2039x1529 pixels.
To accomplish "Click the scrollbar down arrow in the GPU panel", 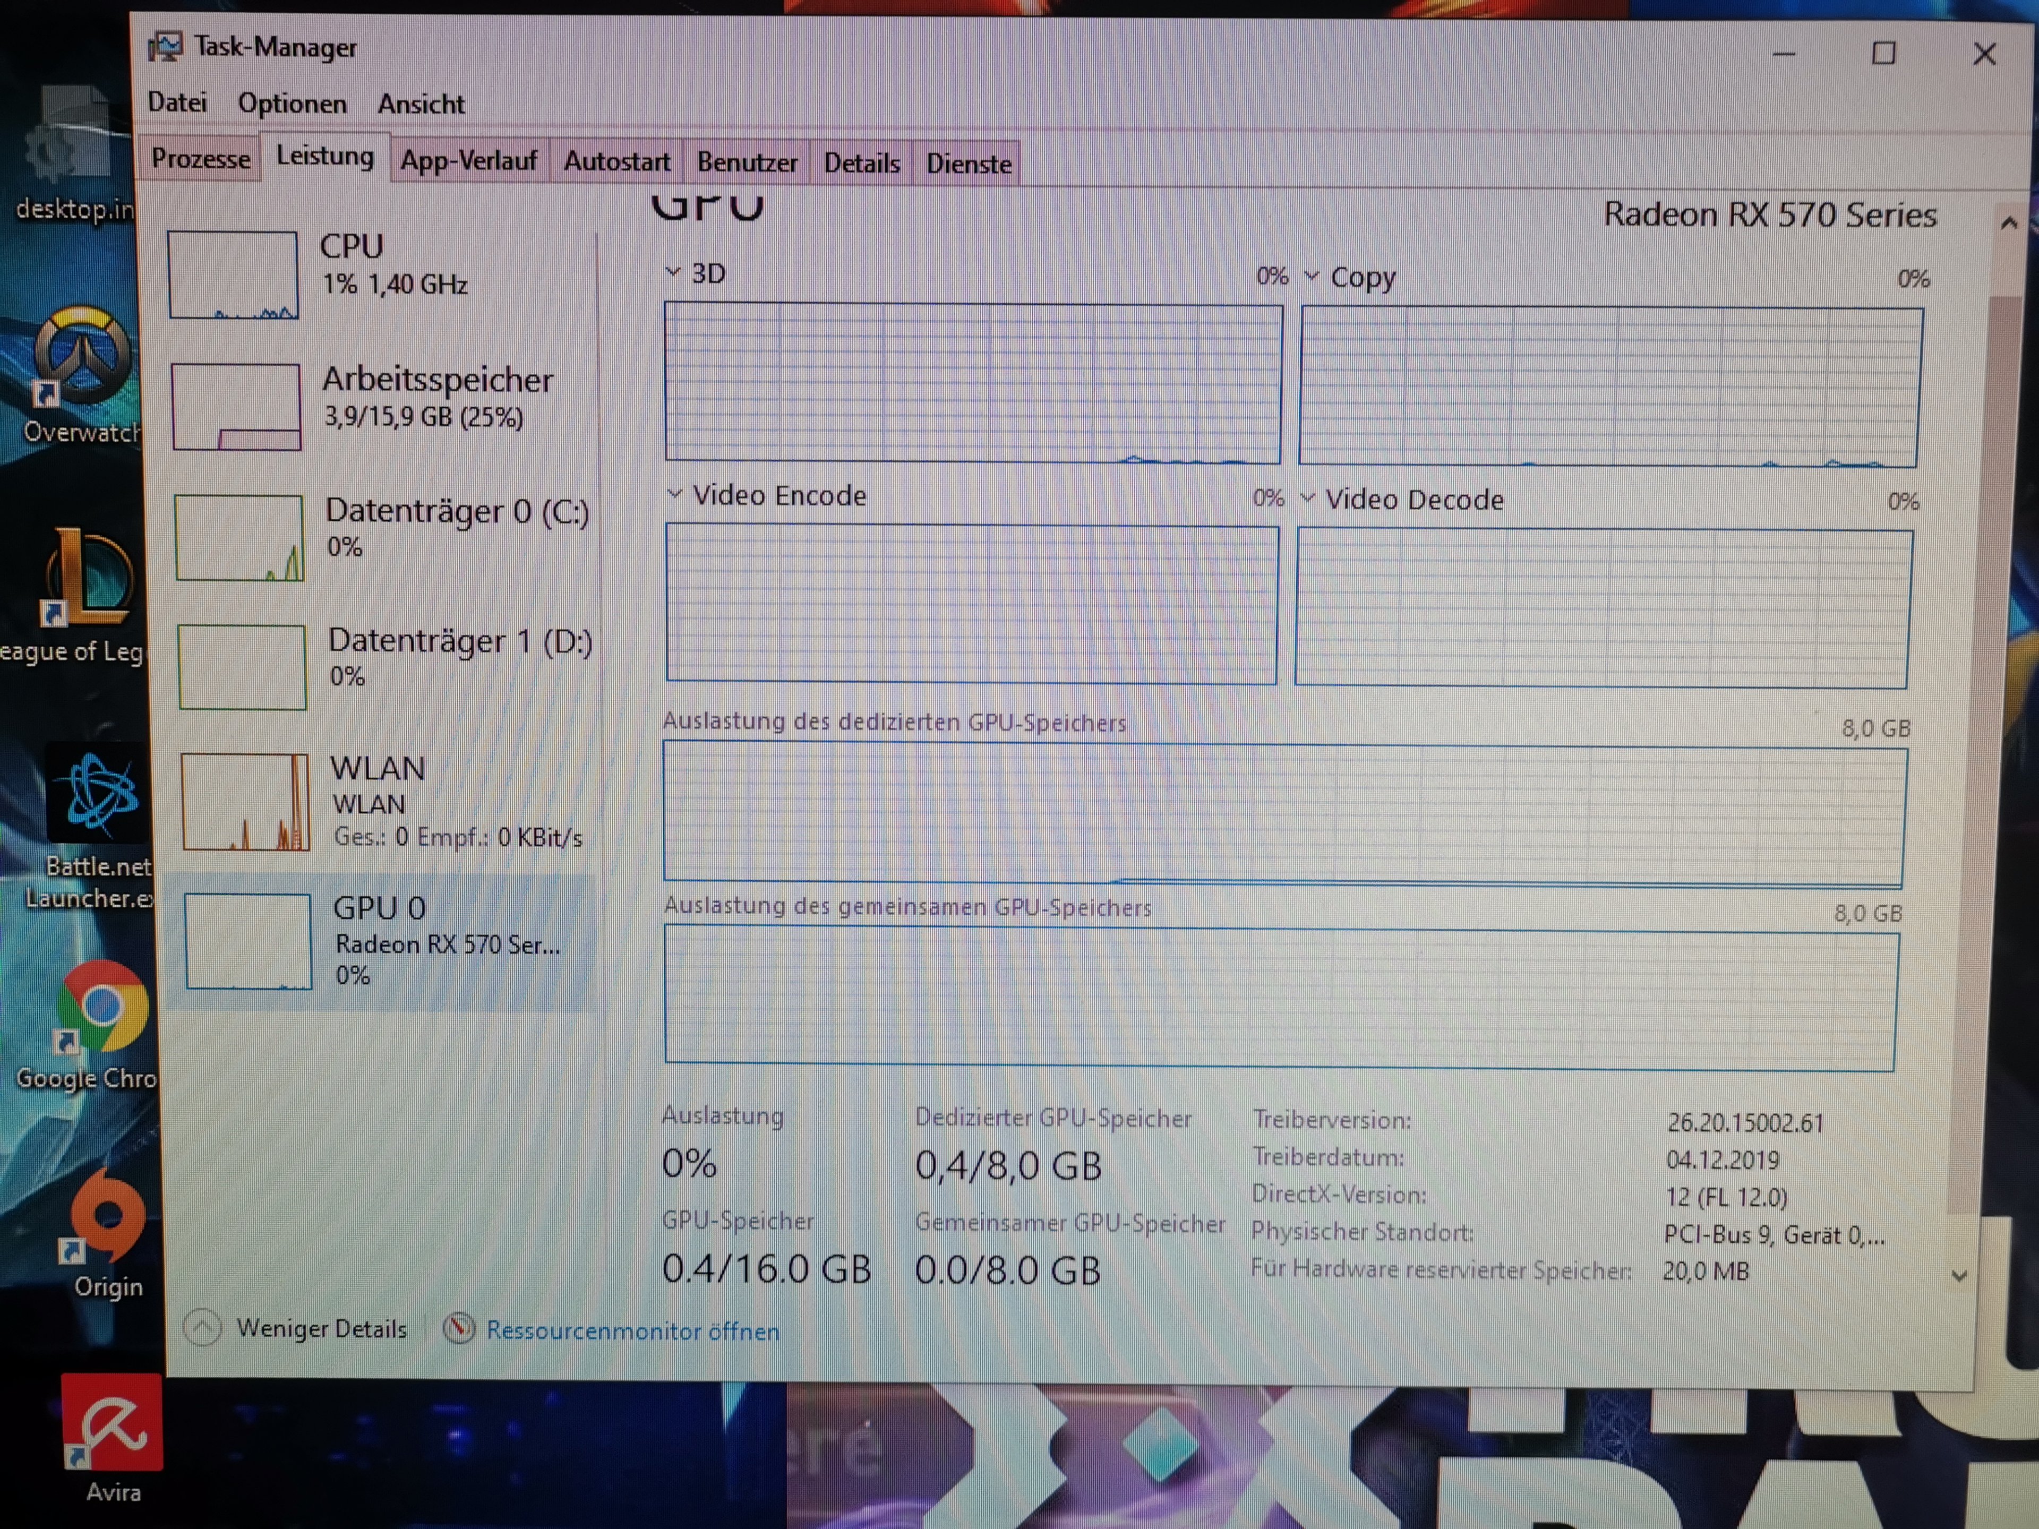I will [x=1960, y=1276].
